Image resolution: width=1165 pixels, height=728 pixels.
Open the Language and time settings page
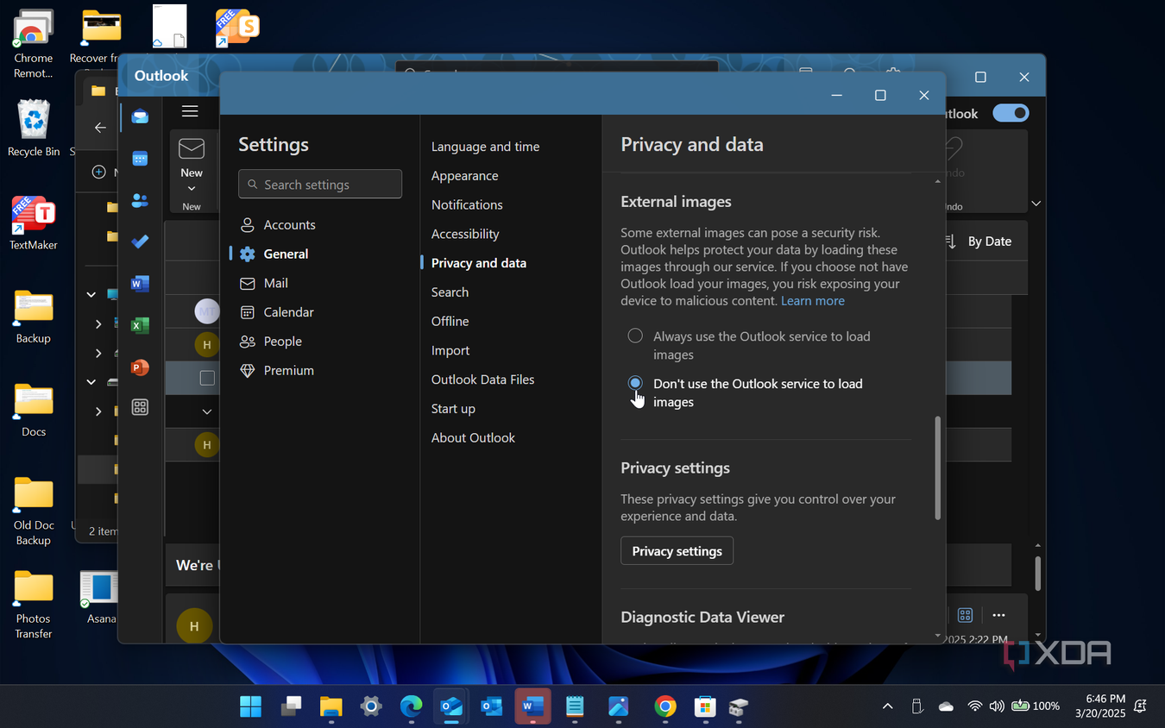pyautogui.click(x=485, y=147)
